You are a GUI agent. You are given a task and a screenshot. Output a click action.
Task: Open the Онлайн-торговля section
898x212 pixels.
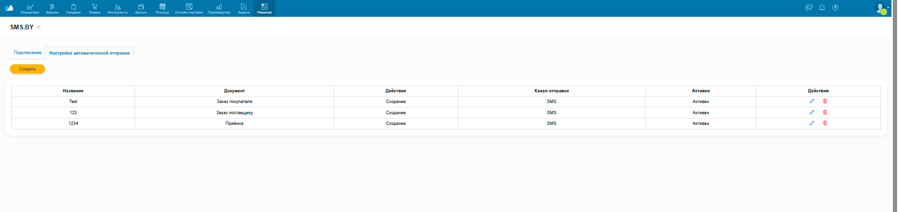189,8
